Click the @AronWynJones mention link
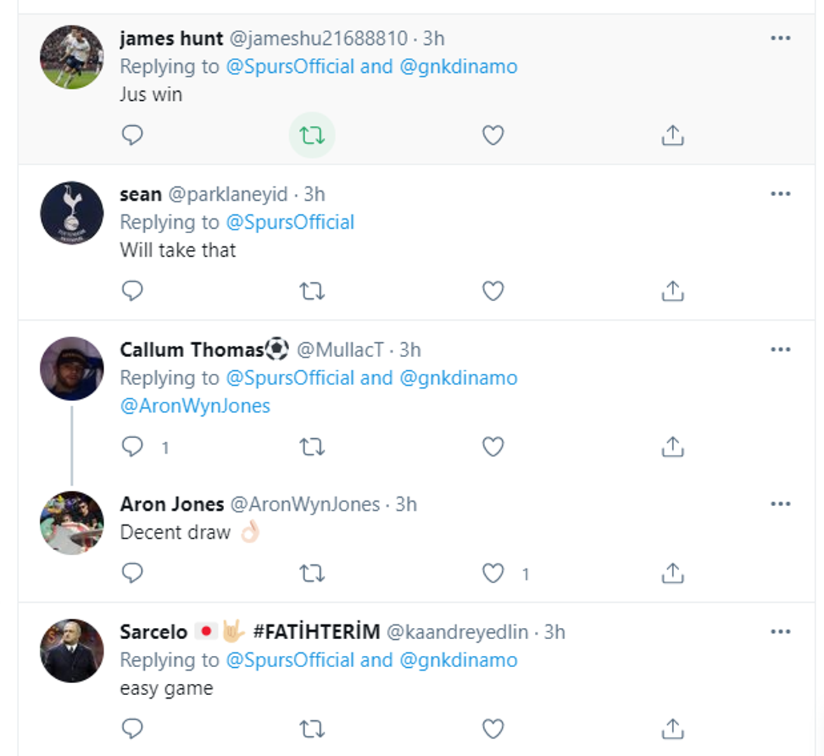Viewport: 824px width, 756px height. click(x=195, y=406)
